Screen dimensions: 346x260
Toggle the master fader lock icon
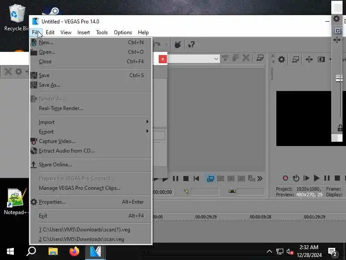coord(340,127)
